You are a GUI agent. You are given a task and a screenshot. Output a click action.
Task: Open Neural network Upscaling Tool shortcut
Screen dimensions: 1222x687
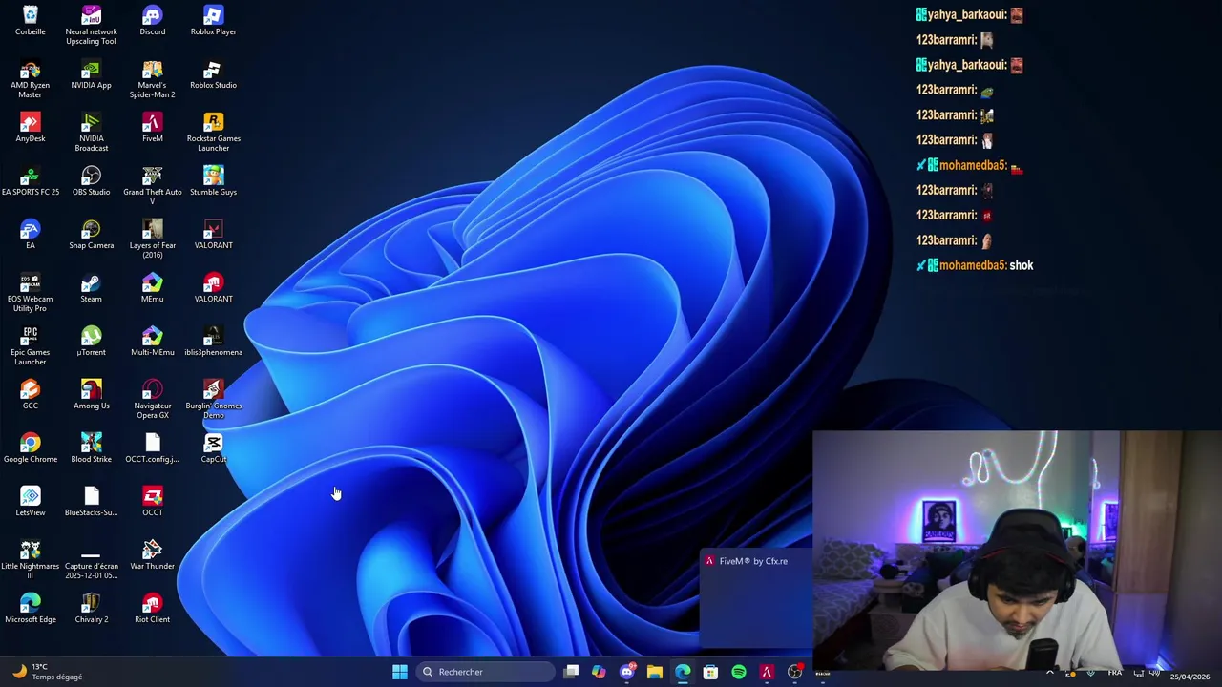[91, 26]
